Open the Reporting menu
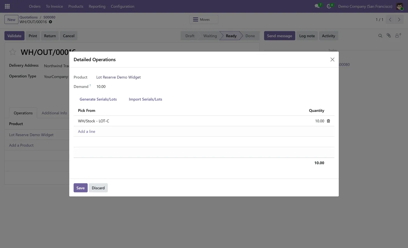 point(97,6)
